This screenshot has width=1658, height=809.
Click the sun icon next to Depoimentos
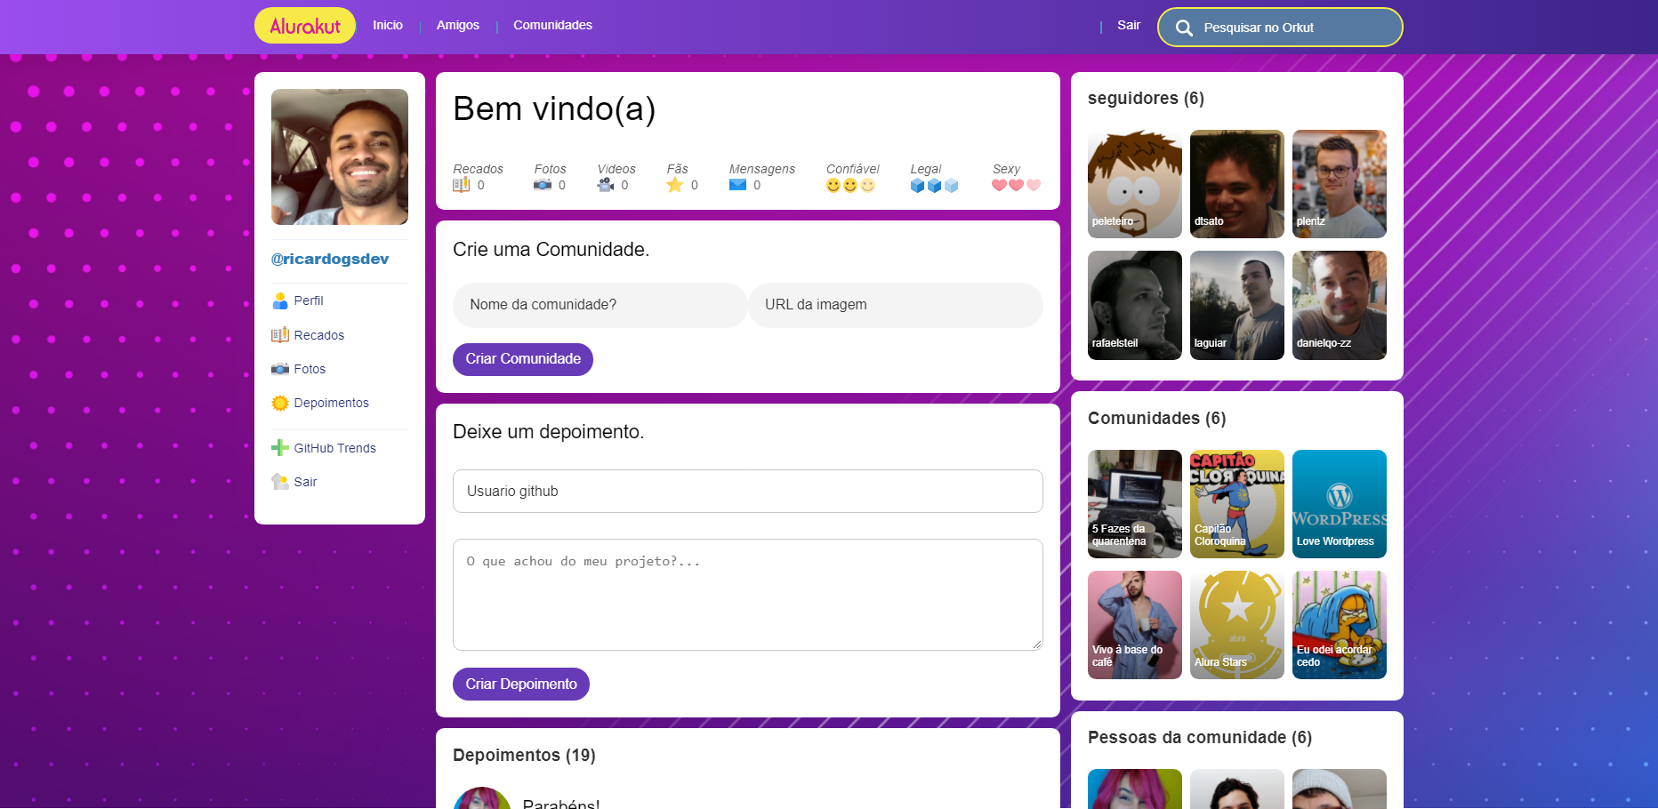[279, 402]
